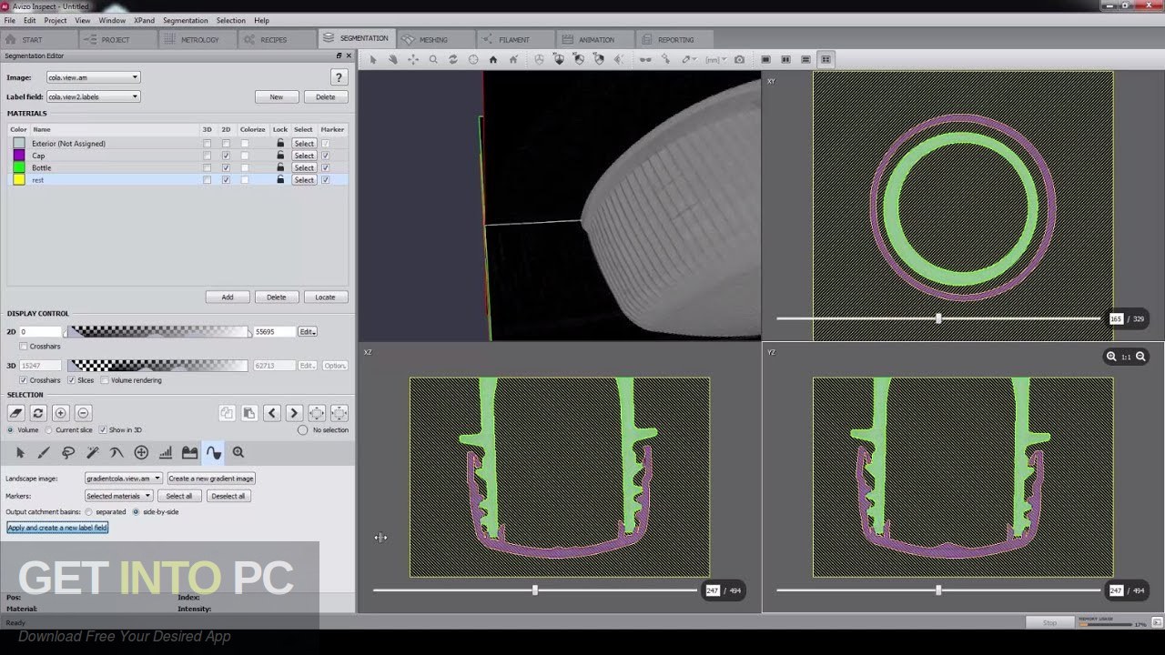1165x655 pixels.
Task: Select the zoom magnifier segmentation tool
Action: 238,452
